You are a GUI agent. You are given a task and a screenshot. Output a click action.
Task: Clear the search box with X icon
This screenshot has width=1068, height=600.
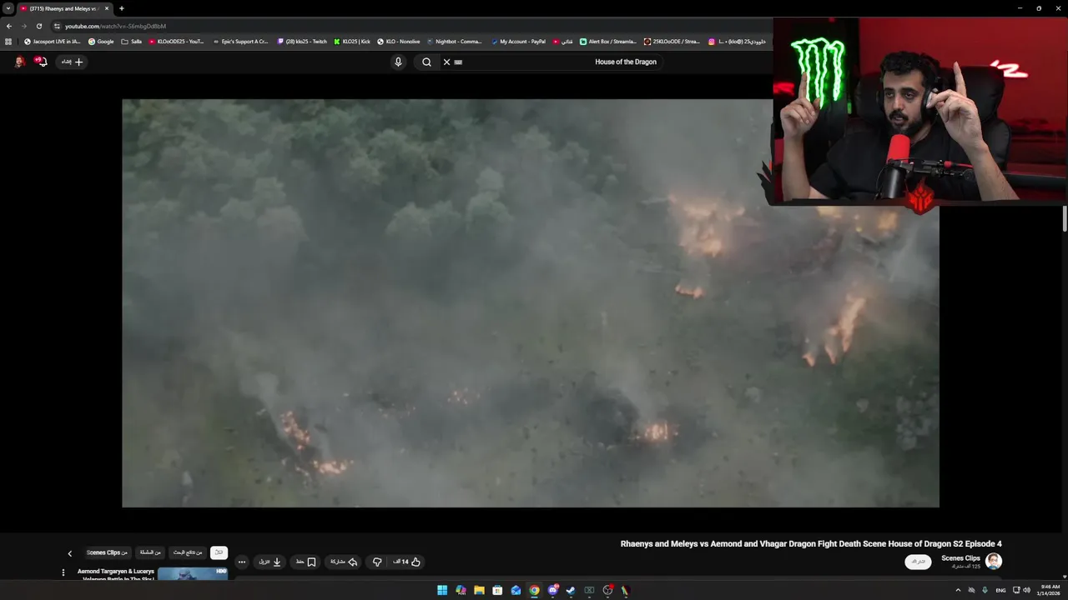[x=446, y=62]
